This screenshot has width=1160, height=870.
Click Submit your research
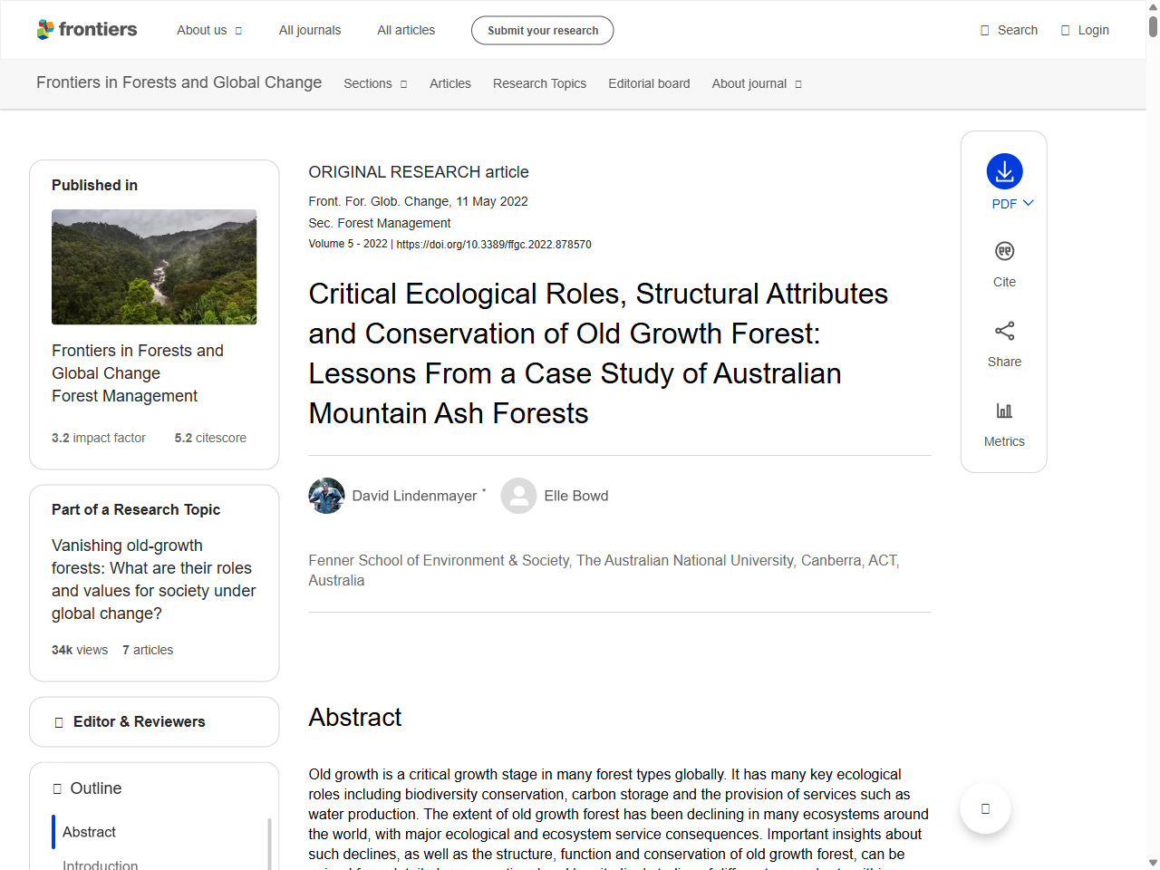click(x=542, y=30)
